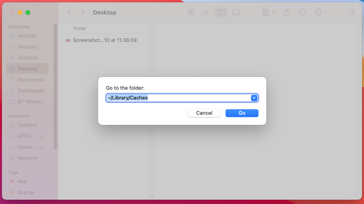Click the yellow minimize window button
Screen dimensions: 364x204
point(20,13)
